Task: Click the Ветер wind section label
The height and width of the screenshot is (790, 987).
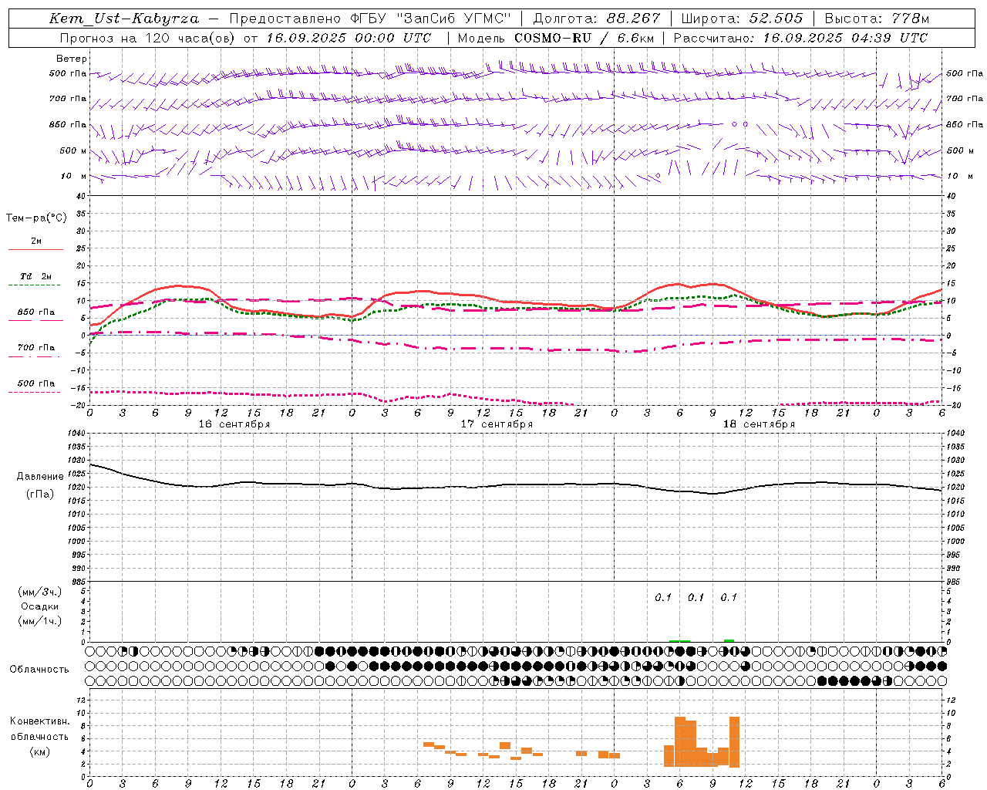Action: pos(72,59)
